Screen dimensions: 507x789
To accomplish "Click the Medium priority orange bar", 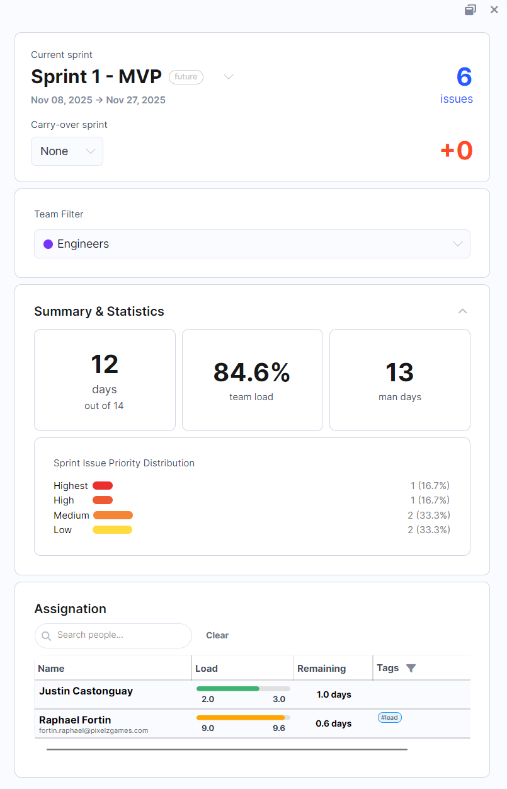I will (113, 515).
